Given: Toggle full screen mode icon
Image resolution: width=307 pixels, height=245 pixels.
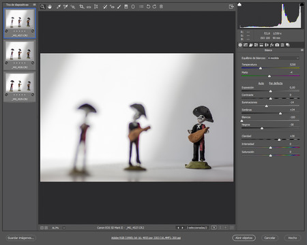Looking at the screenshot, I should click(231, 7).
